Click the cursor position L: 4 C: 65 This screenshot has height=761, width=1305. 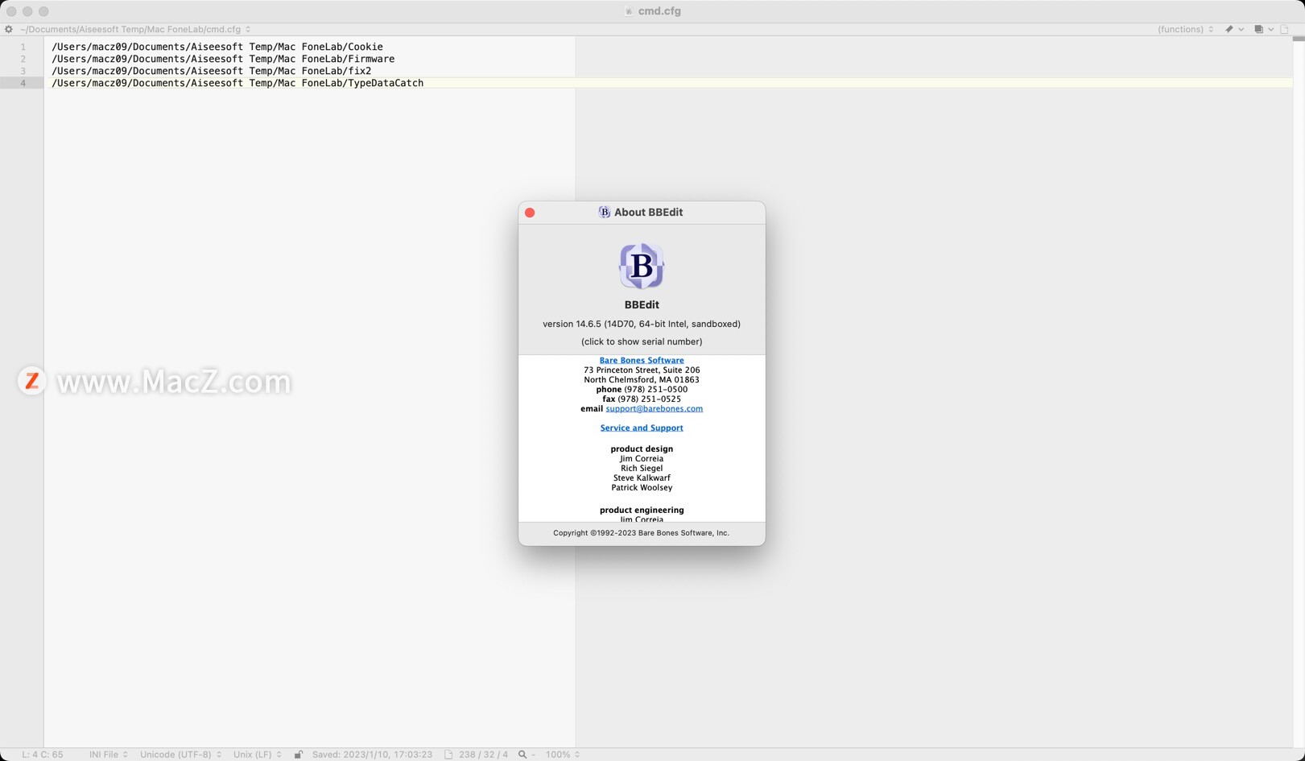coord(43,755)
